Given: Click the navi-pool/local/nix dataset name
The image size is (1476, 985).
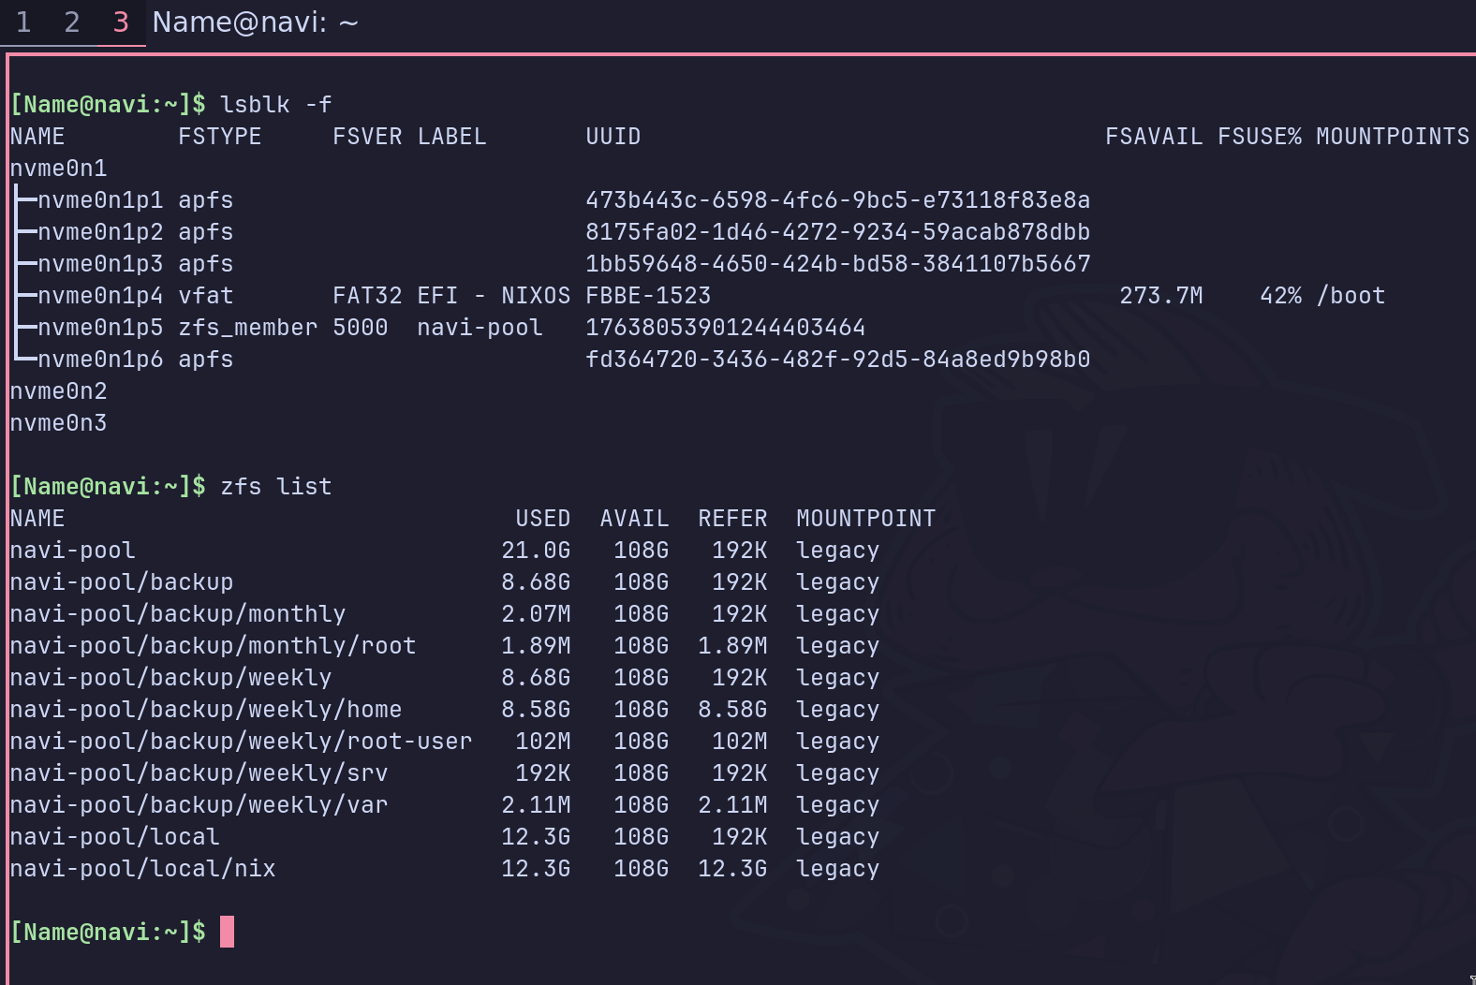Looking at the screenshot, I should (x=142, y=869).
